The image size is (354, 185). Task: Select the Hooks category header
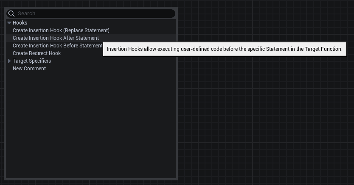(20, 23)
